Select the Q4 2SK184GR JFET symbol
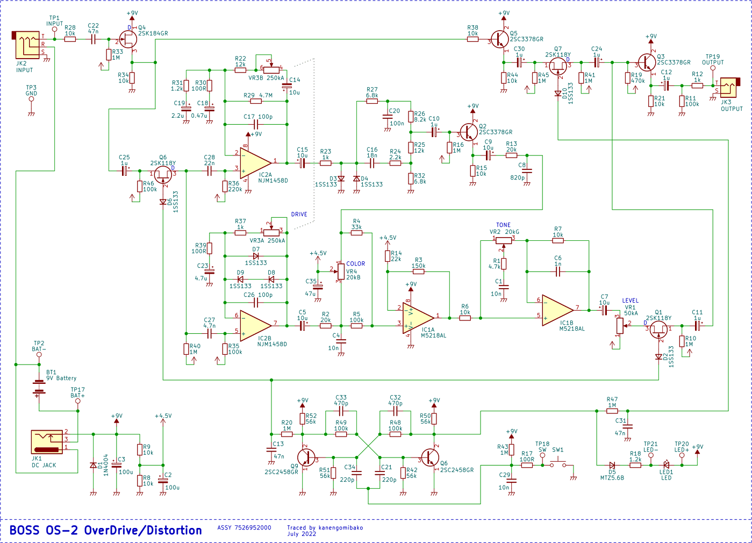The height and width of the screenshot is (543, 752). [x=127, y=39]
